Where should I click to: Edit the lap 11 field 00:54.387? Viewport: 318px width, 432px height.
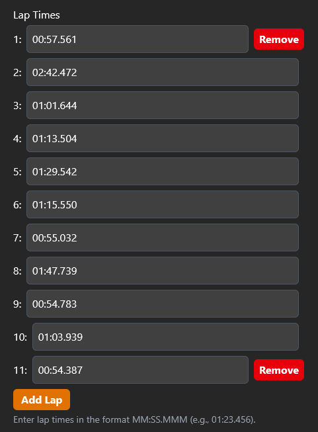140,370
